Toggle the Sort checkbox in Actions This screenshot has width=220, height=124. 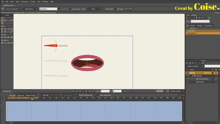pos(206,18)
